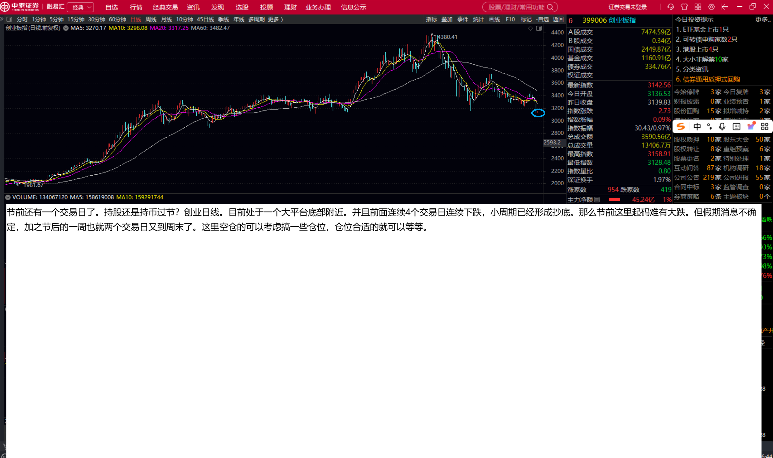Click 更多.. in today's investment tips
Screen dimensions: 773x458
762,19
